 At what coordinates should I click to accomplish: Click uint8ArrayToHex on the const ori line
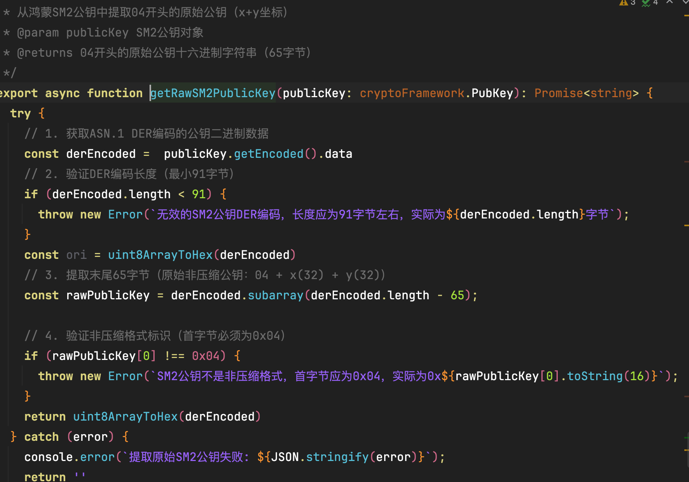click(160, 255)
